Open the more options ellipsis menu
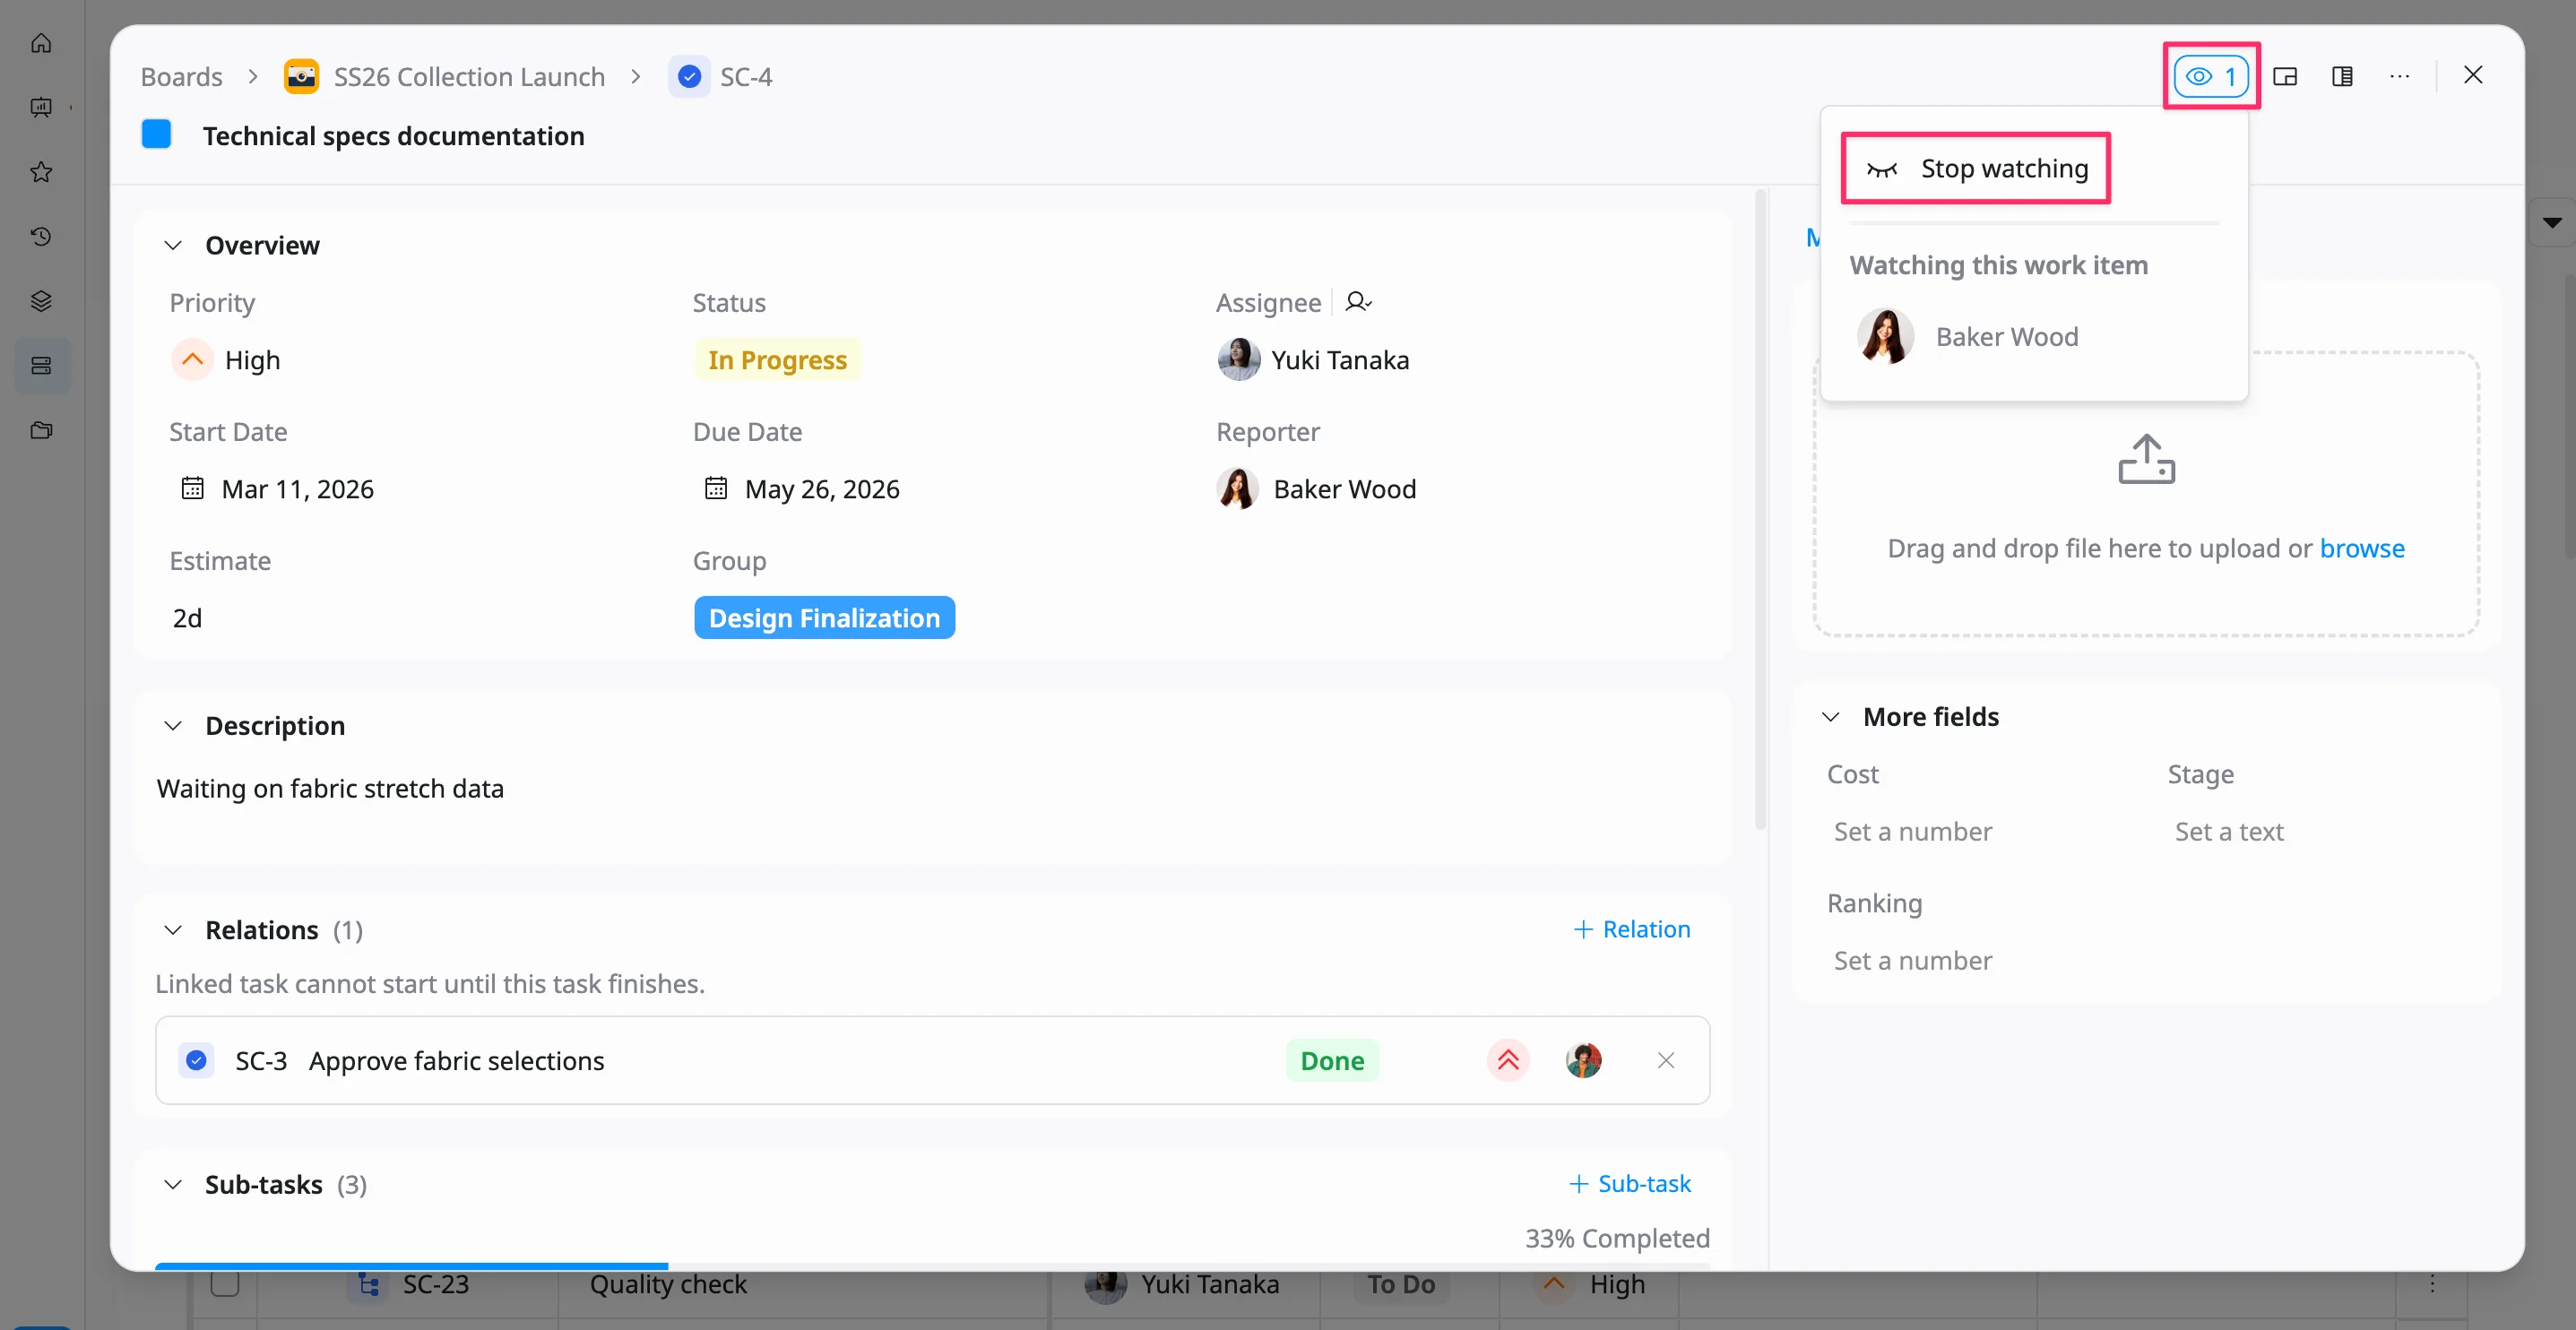The height and width of the screenshot is (1330, 2576). (x=2400, y=76)
